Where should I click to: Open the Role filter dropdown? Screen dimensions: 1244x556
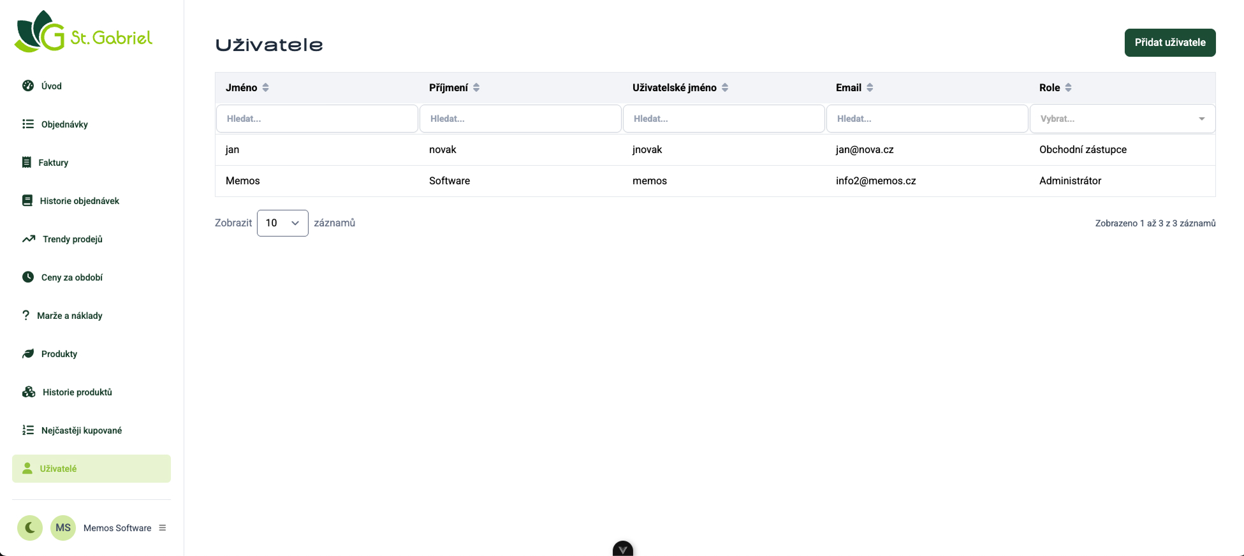(1122, 119)
